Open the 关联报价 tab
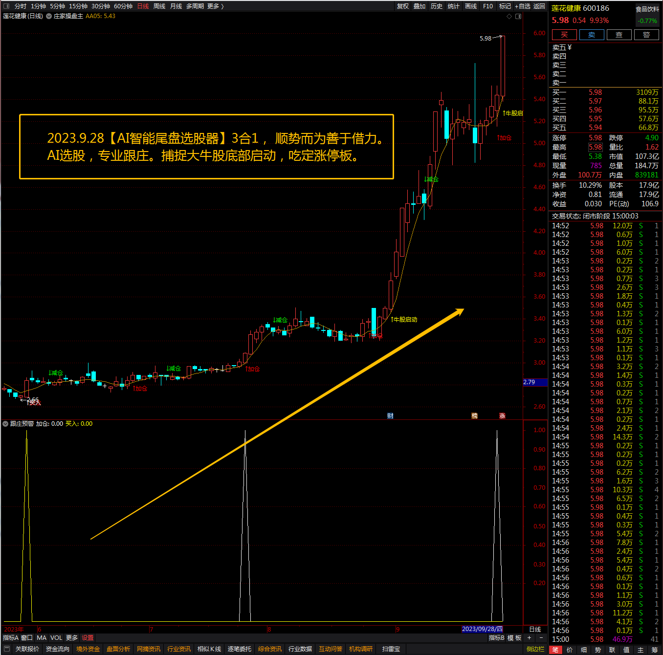This screenshot has width=663, height=655. [27, 649]
